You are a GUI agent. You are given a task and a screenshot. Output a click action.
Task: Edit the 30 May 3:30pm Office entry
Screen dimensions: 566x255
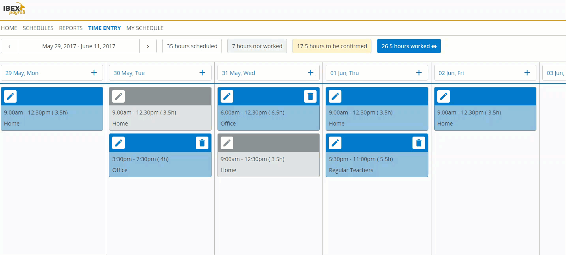(118, 143)
